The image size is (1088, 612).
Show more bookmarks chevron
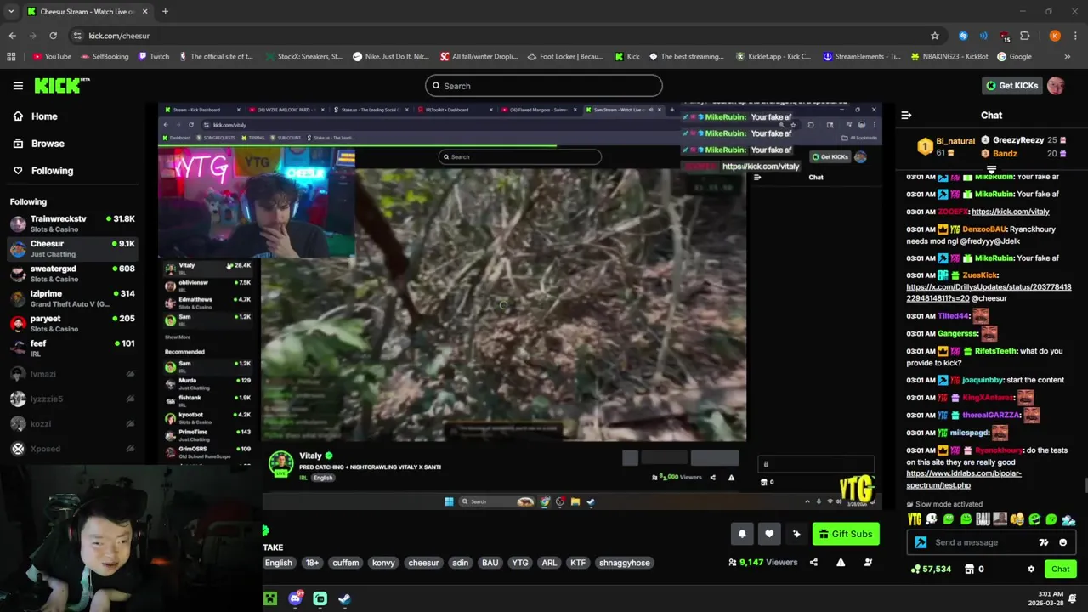point(1067,57)
